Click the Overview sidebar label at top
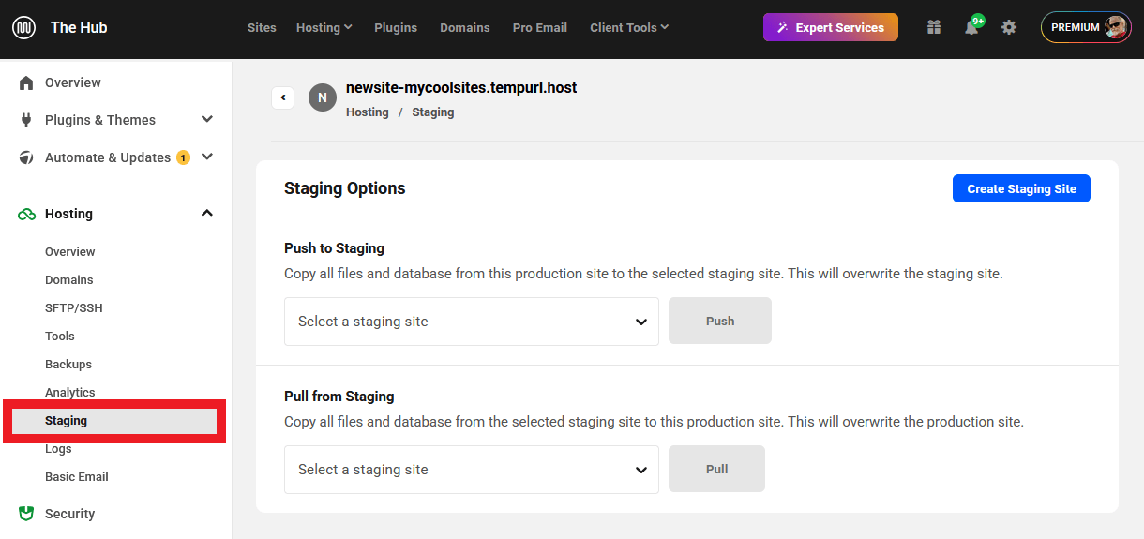Viewport: 1144px width, 539px height. [x=73, y=82]
